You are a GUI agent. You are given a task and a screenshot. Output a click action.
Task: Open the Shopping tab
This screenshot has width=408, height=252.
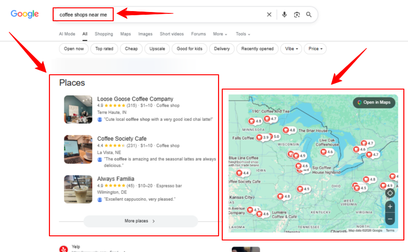pyautogui.click(x=104, y=34)
